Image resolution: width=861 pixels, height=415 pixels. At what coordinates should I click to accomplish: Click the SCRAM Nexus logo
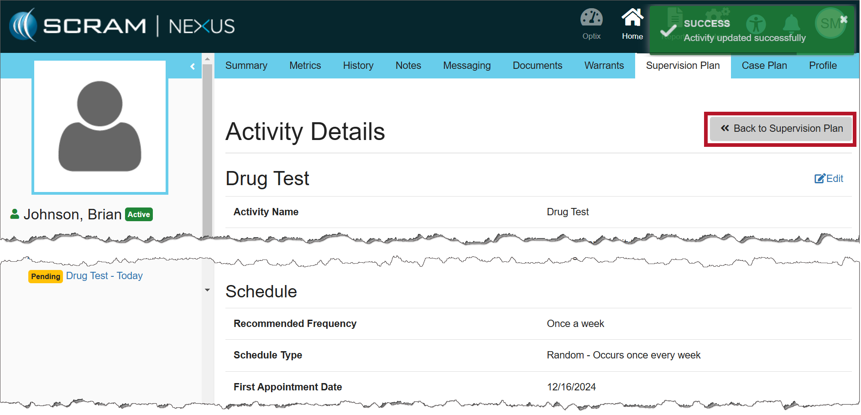click(x=122, y=26)
